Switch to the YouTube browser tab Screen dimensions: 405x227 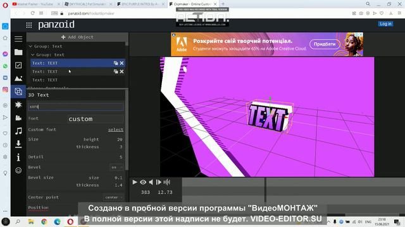tap(35, 4)
